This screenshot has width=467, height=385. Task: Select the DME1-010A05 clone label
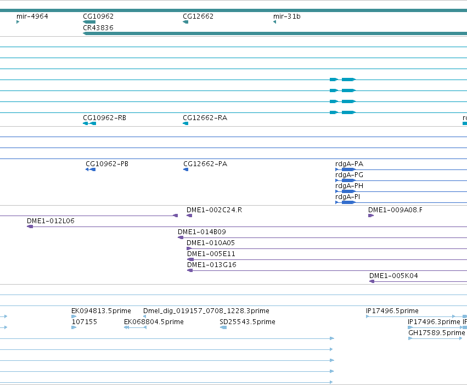pyautogui.click(x=211, y=243)
